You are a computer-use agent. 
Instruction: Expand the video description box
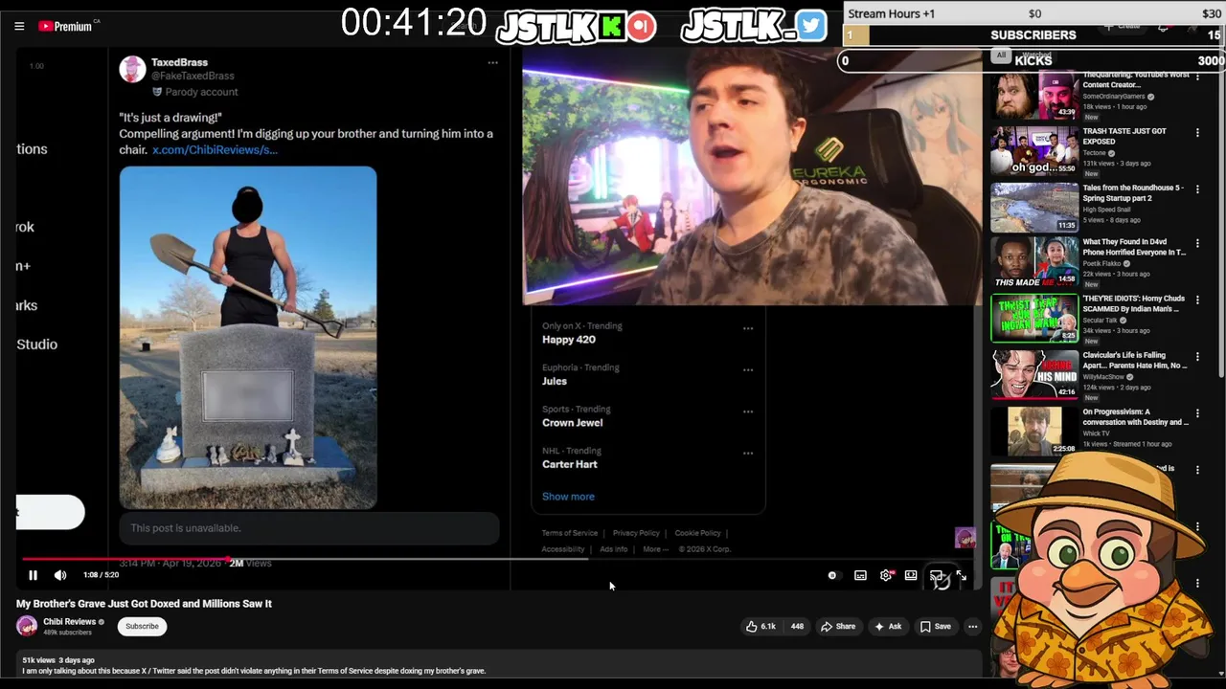[498, 665]
